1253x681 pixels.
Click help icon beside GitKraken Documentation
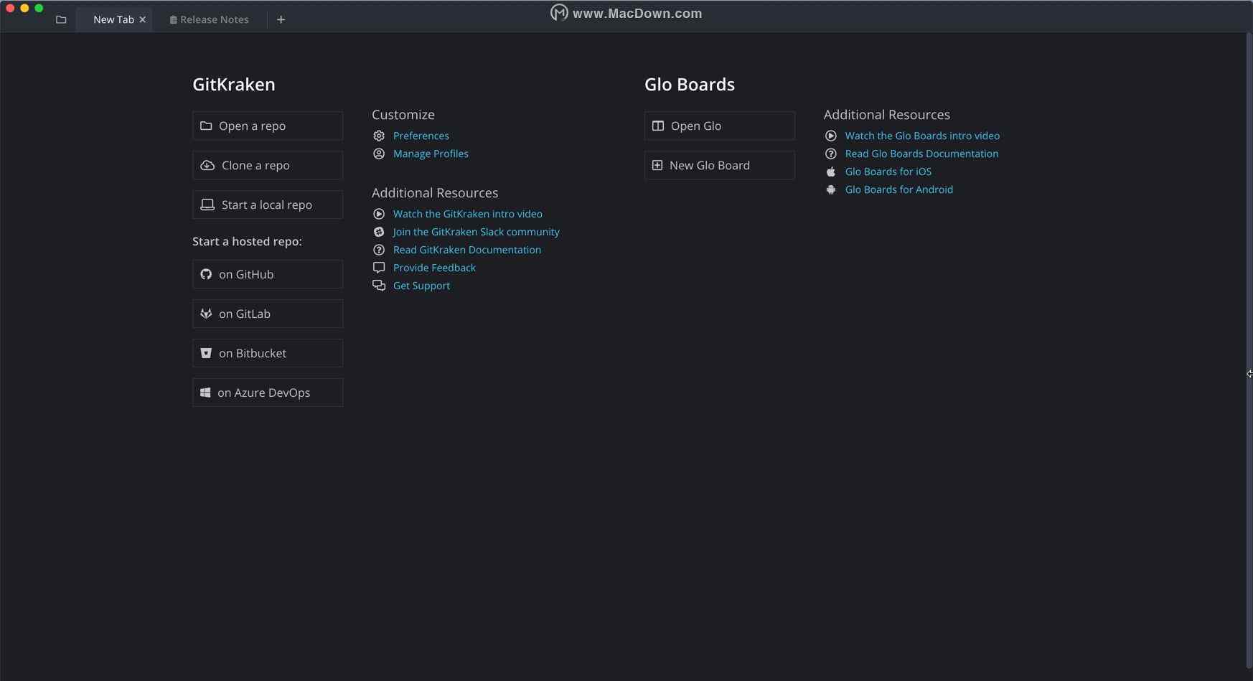pos(379,250)
